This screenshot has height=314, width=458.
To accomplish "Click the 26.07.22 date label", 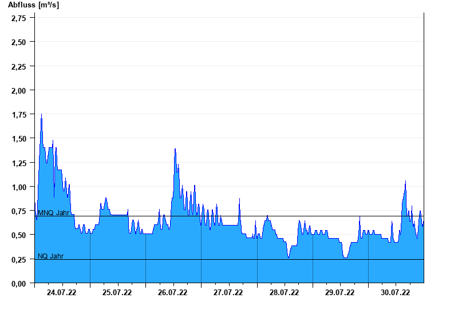I will click(x=172, y=292).
